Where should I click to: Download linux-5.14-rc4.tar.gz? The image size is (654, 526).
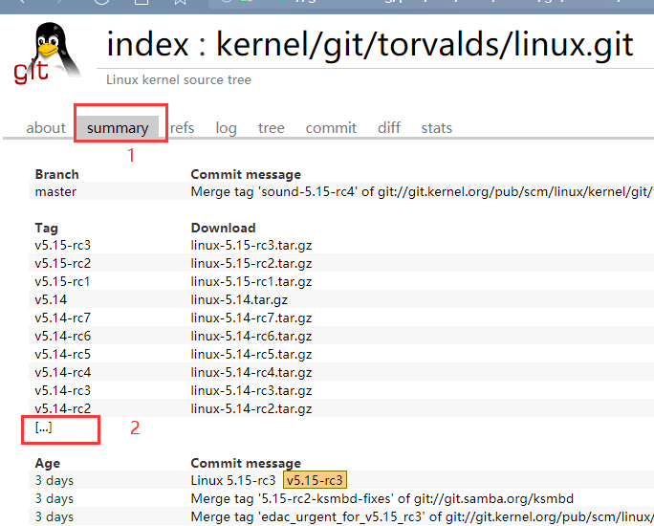(251, 373)
